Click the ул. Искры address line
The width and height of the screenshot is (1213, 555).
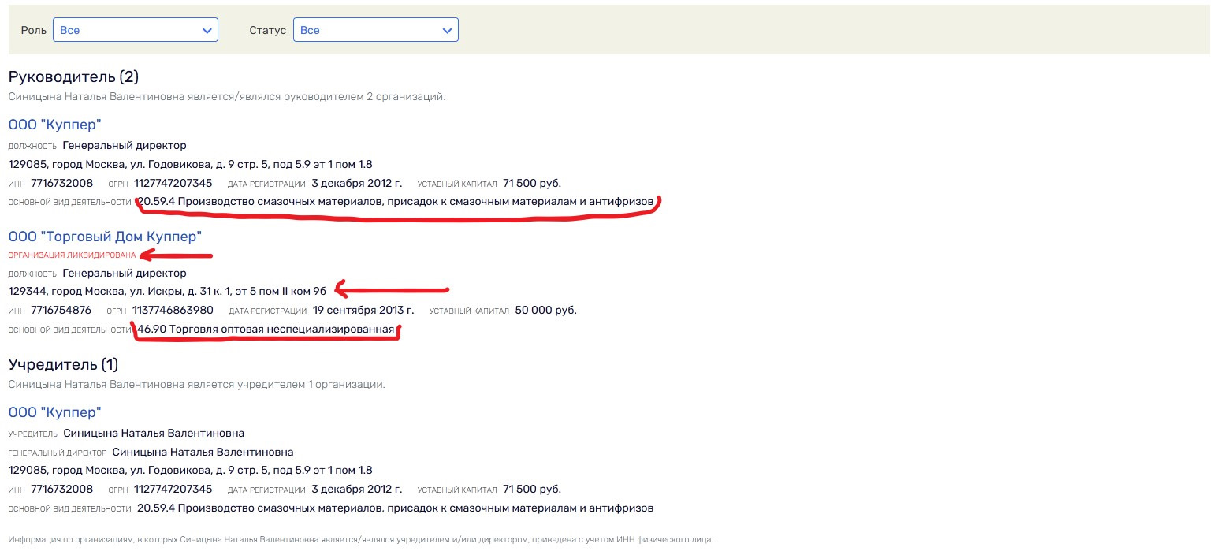coord(167,291)
